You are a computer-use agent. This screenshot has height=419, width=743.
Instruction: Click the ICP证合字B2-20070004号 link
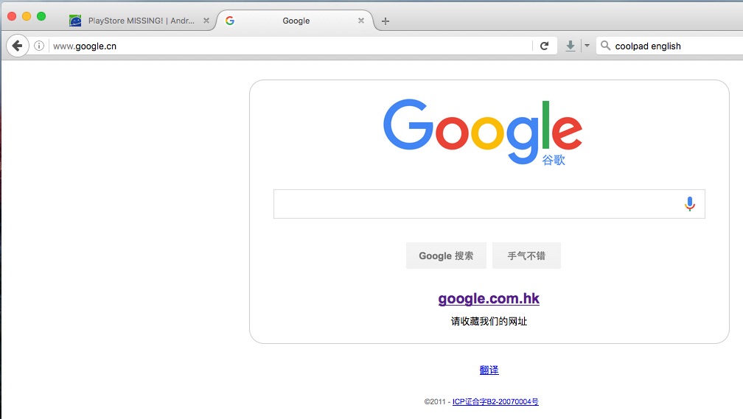click(x=495, y=402)
